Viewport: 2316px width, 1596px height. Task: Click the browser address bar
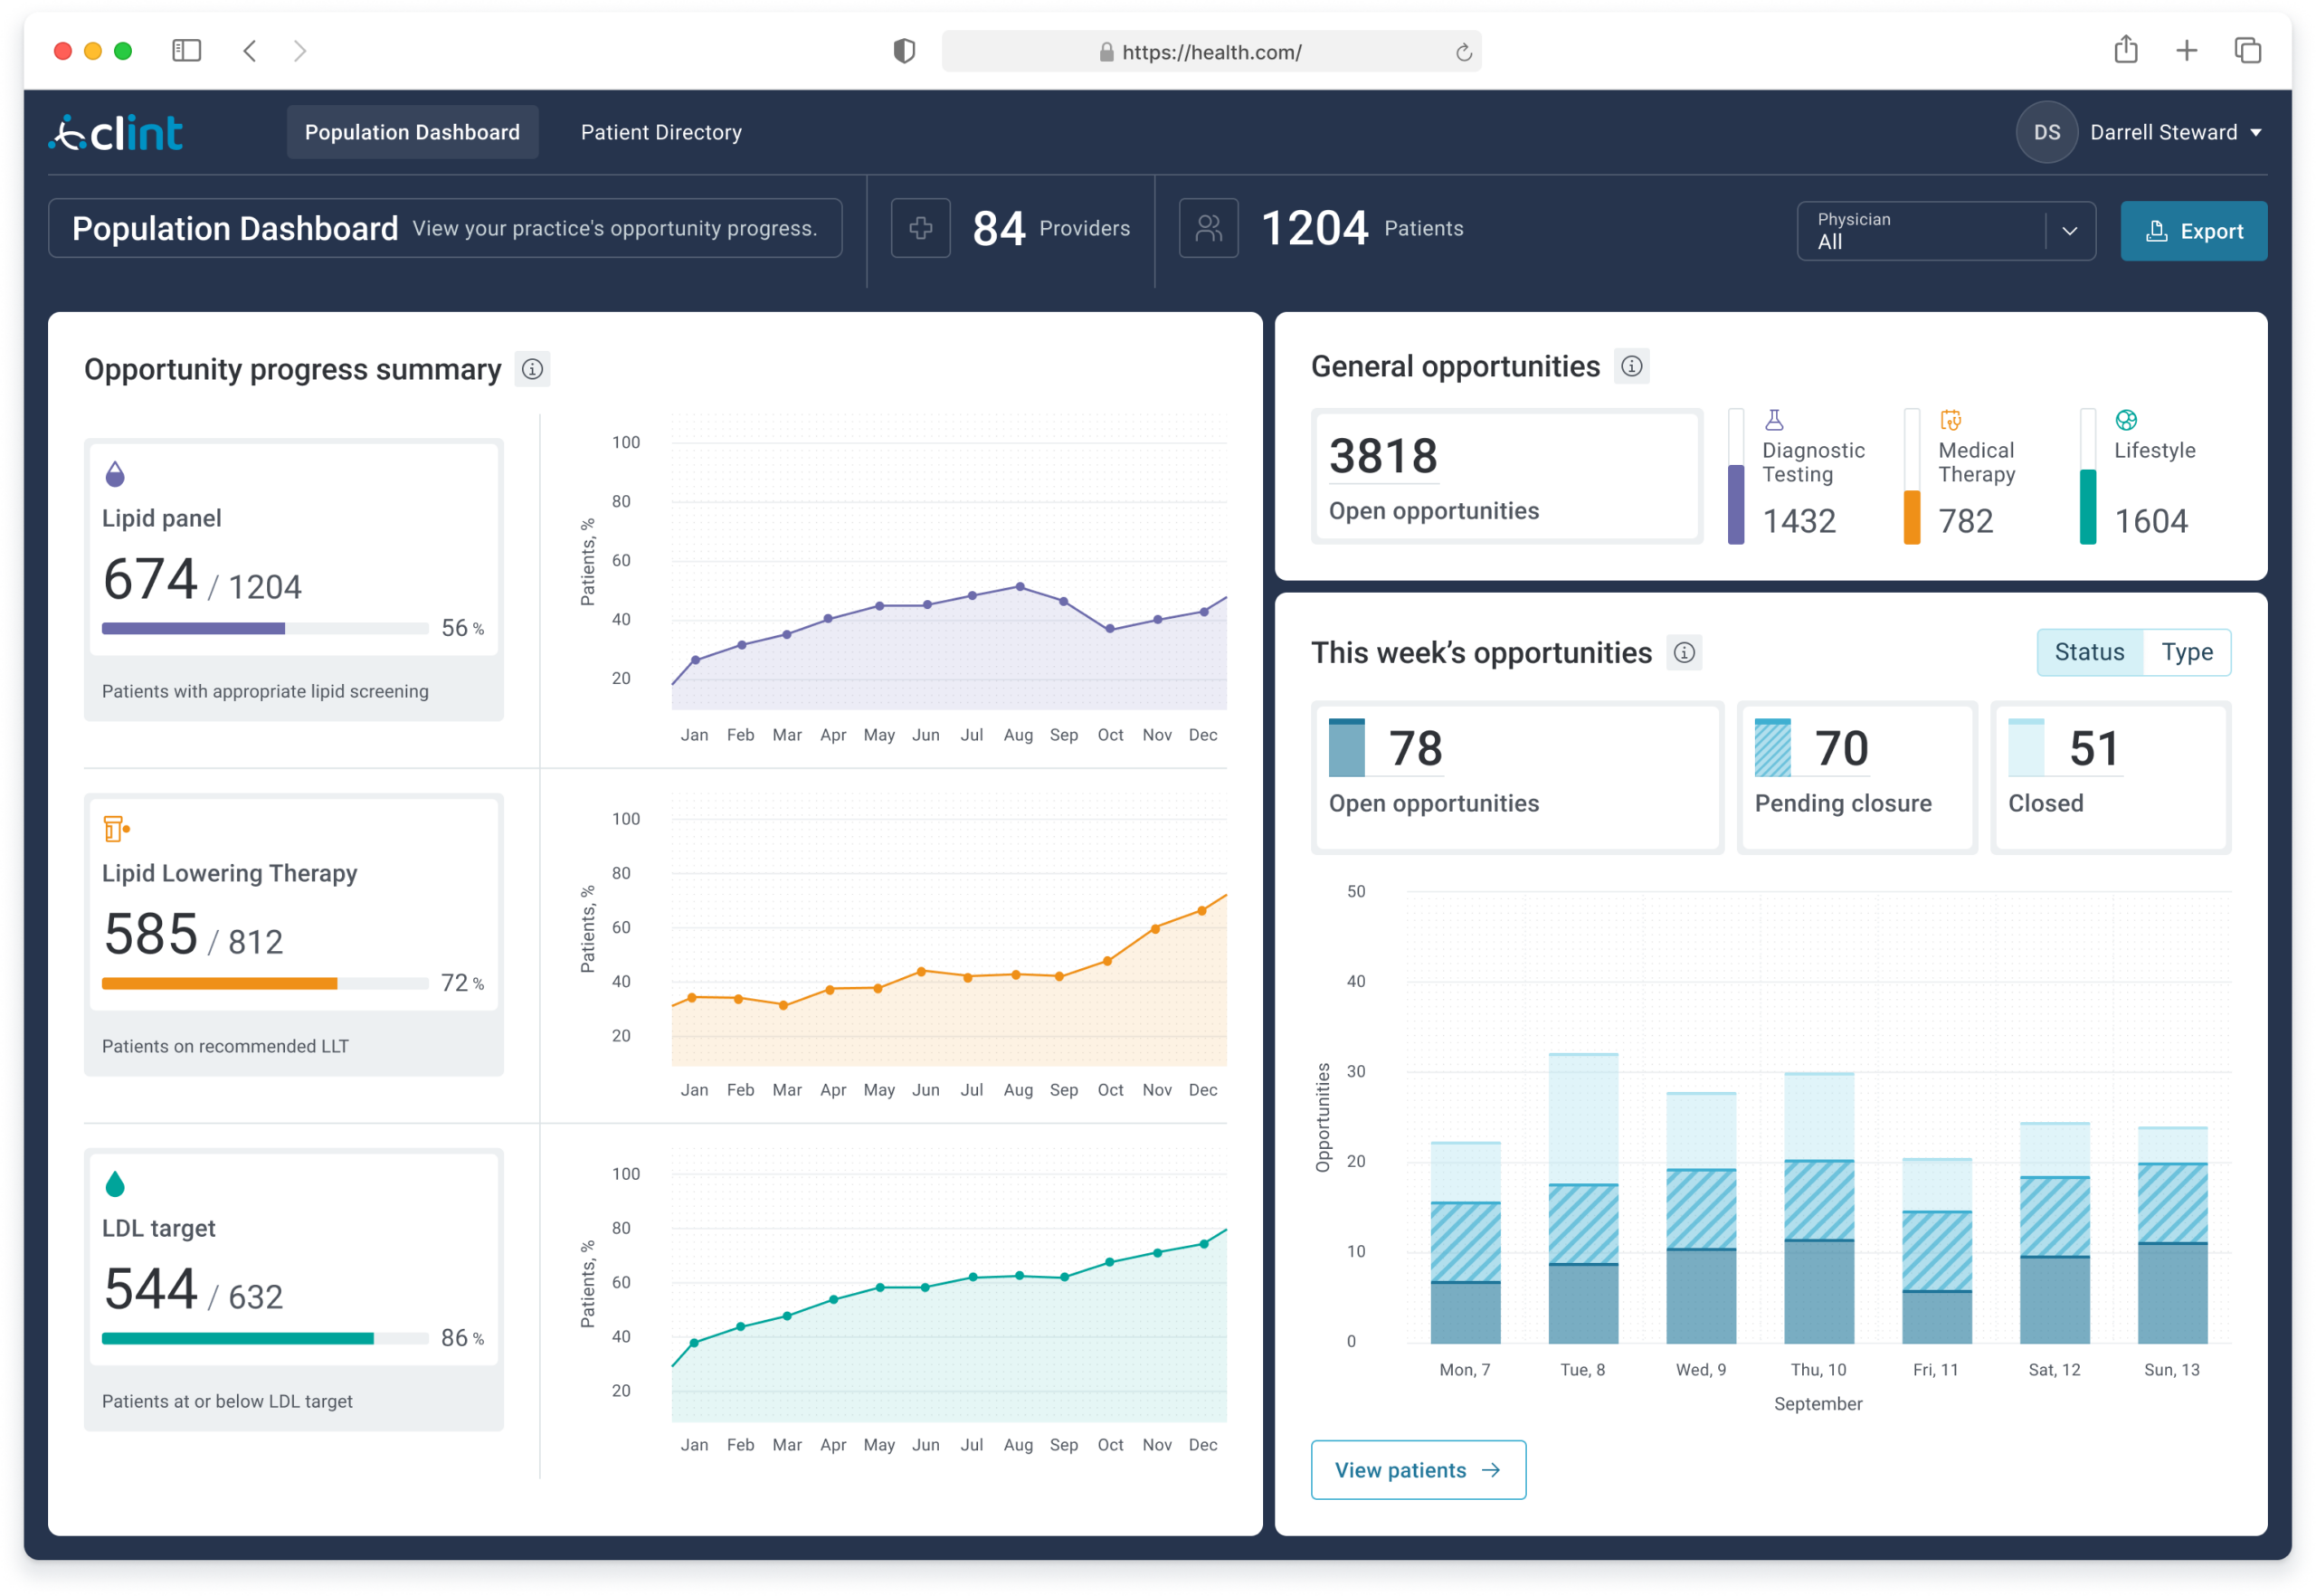click(1210, 51)
